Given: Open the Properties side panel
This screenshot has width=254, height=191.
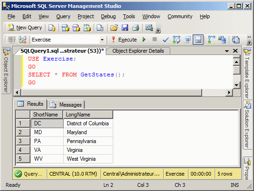Looking at the screenshot, I should tap(247, 169).
